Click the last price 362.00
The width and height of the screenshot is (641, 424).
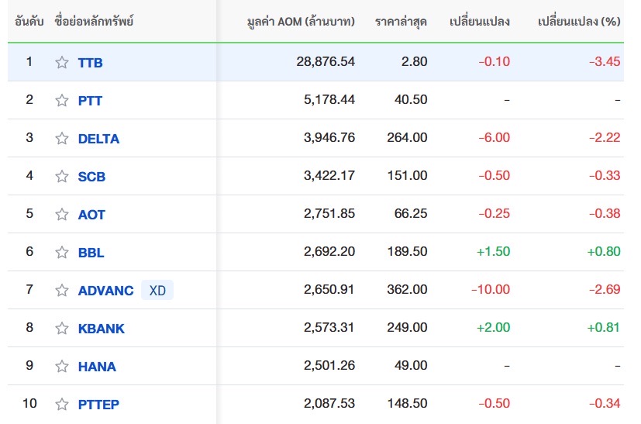point(407,289)
